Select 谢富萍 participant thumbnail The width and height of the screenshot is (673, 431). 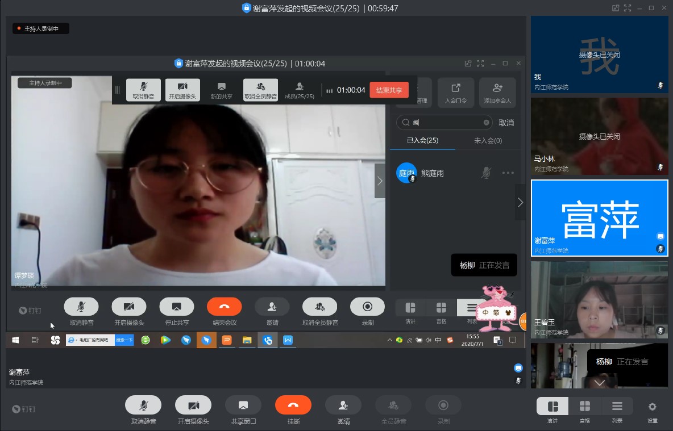click(x=599, y=218)
